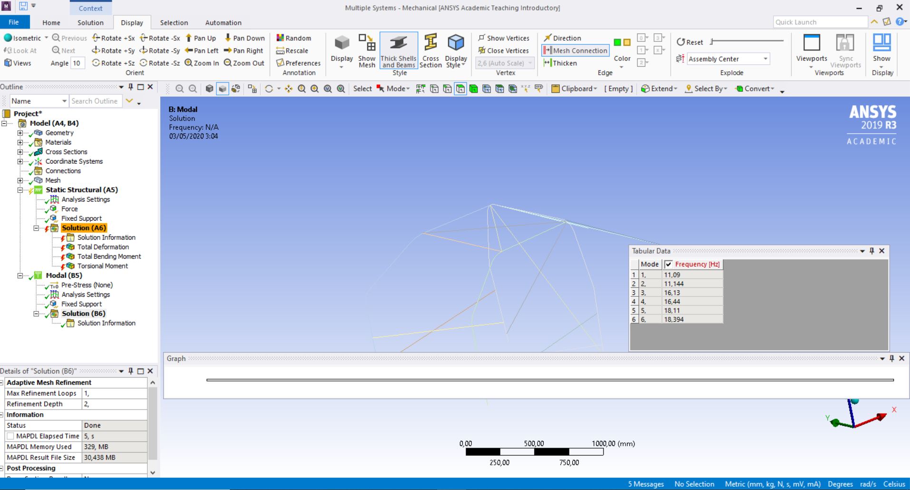Switch to the Selection ribbon tab
The width and height of the screenshot is (910, 490).
(174, 22)
